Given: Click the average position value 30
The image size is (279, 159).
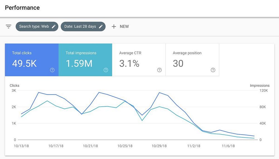Looking at the screenshot, I should point(178,63).
